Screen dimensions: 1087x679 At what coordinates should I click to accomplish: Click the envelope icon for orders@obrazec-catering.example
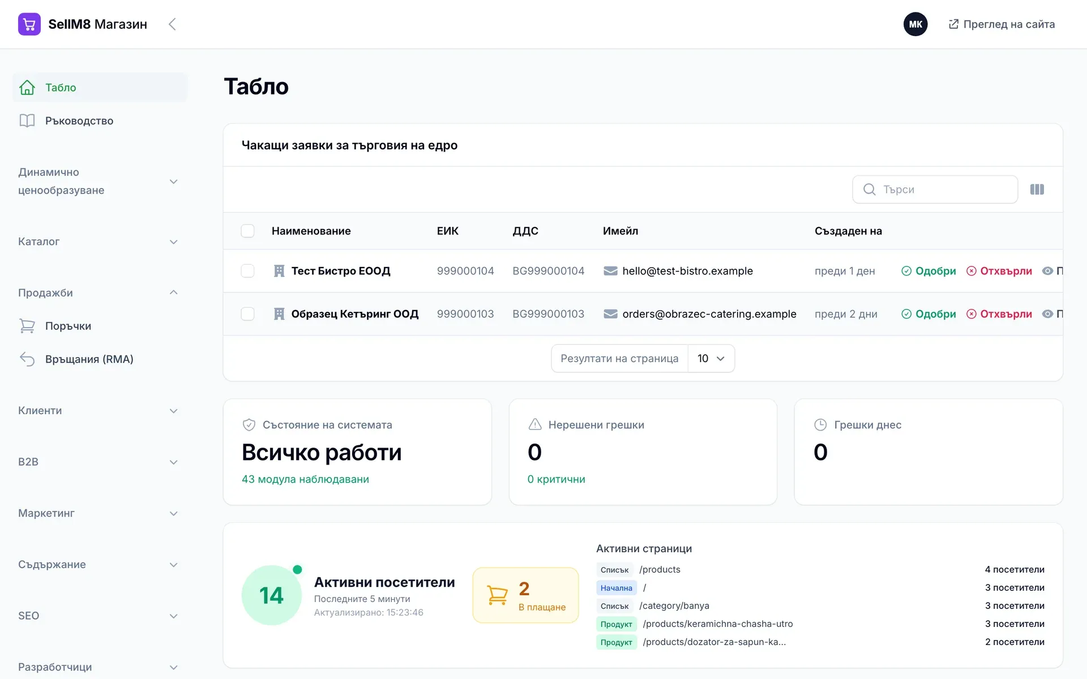pos(610,314)
